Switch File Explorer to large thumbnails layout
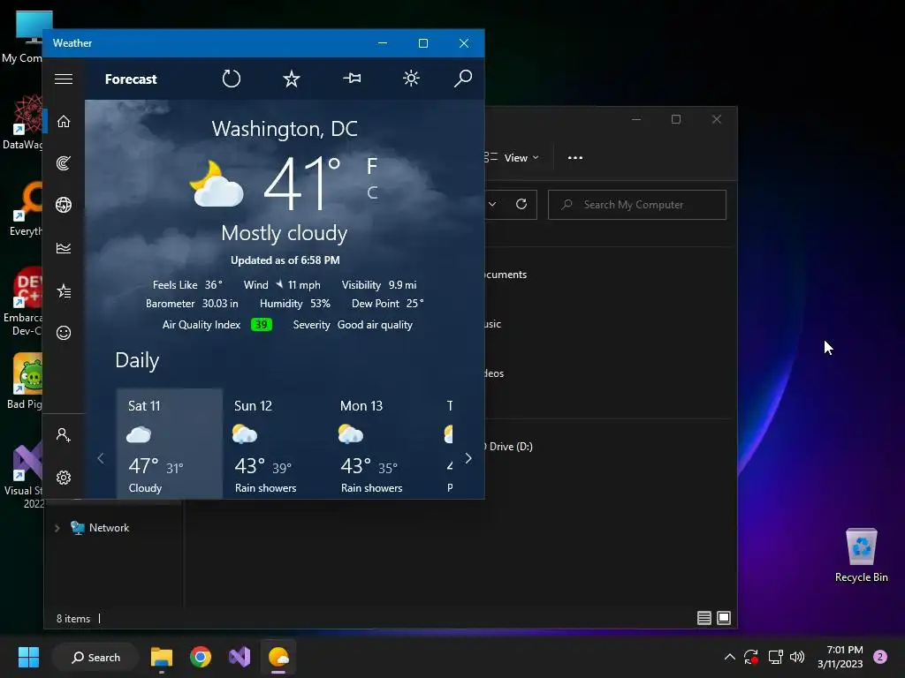This screenshot has height=678, width=905. [x=724, y=618]
